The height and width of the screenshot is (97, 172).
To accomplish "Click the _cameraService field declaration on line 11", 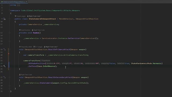I will (x=51, y=25).
